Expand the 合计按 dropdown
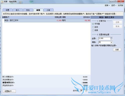125x96 pixels. pos(86,91)
